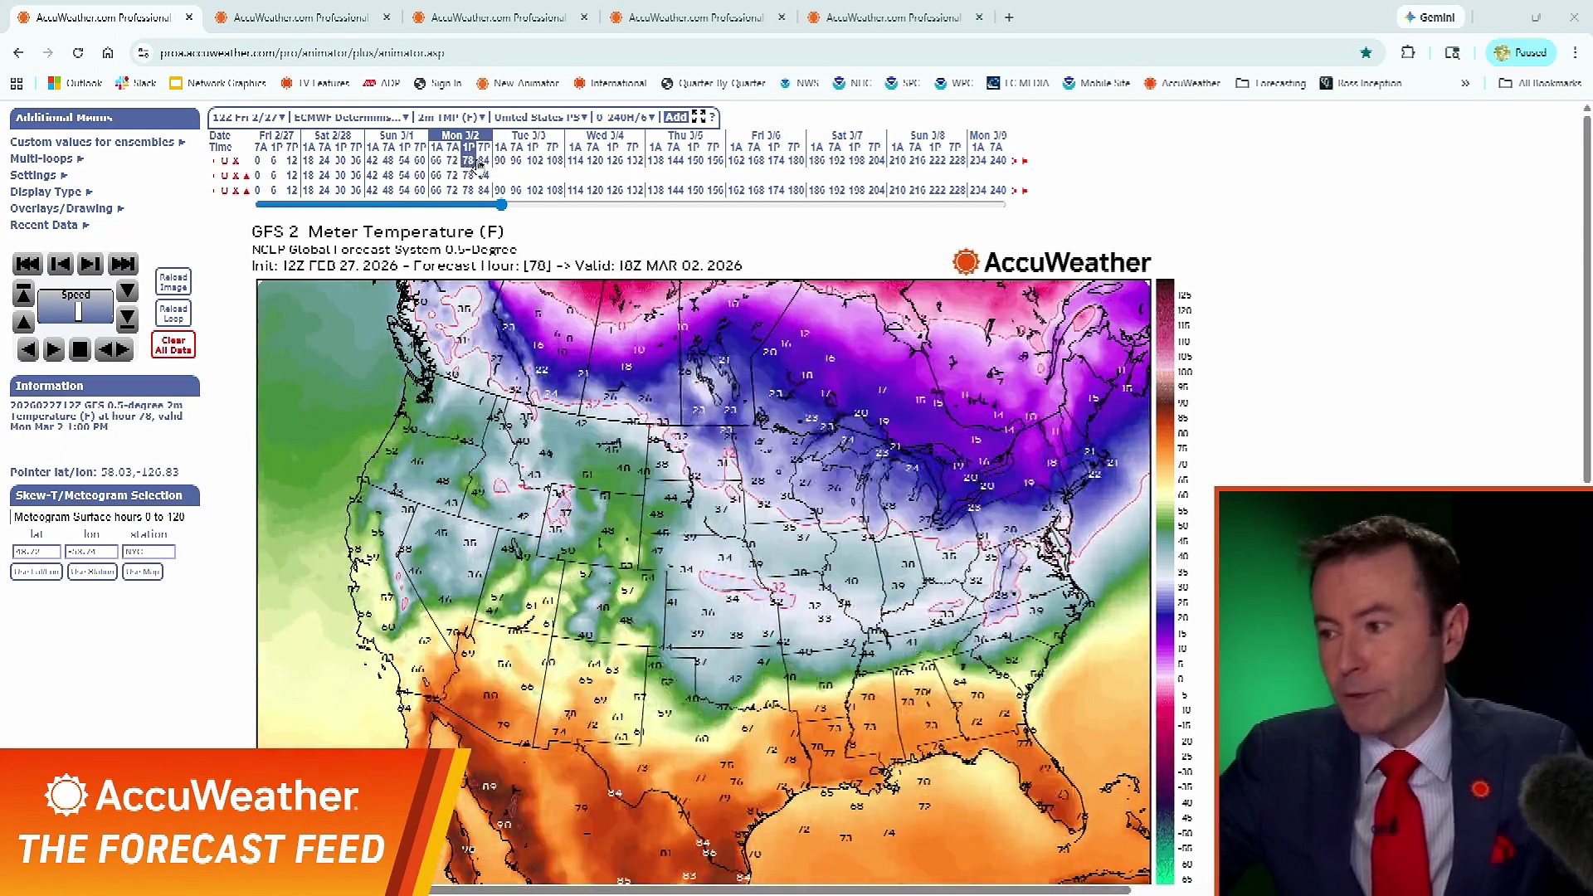
Task: Bookmark star icon in the address bar
Action: pyautogui.click(x=1366, y=52)
